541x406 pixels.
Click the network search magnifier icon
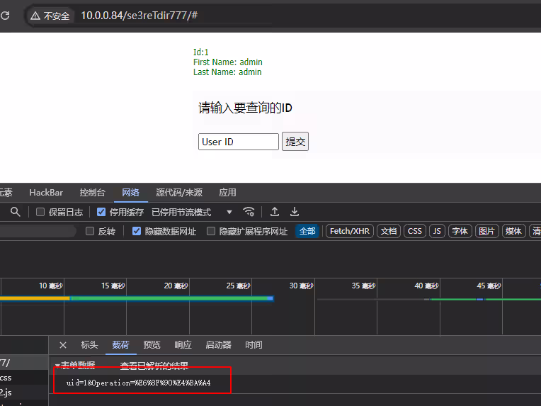point(16,212)
